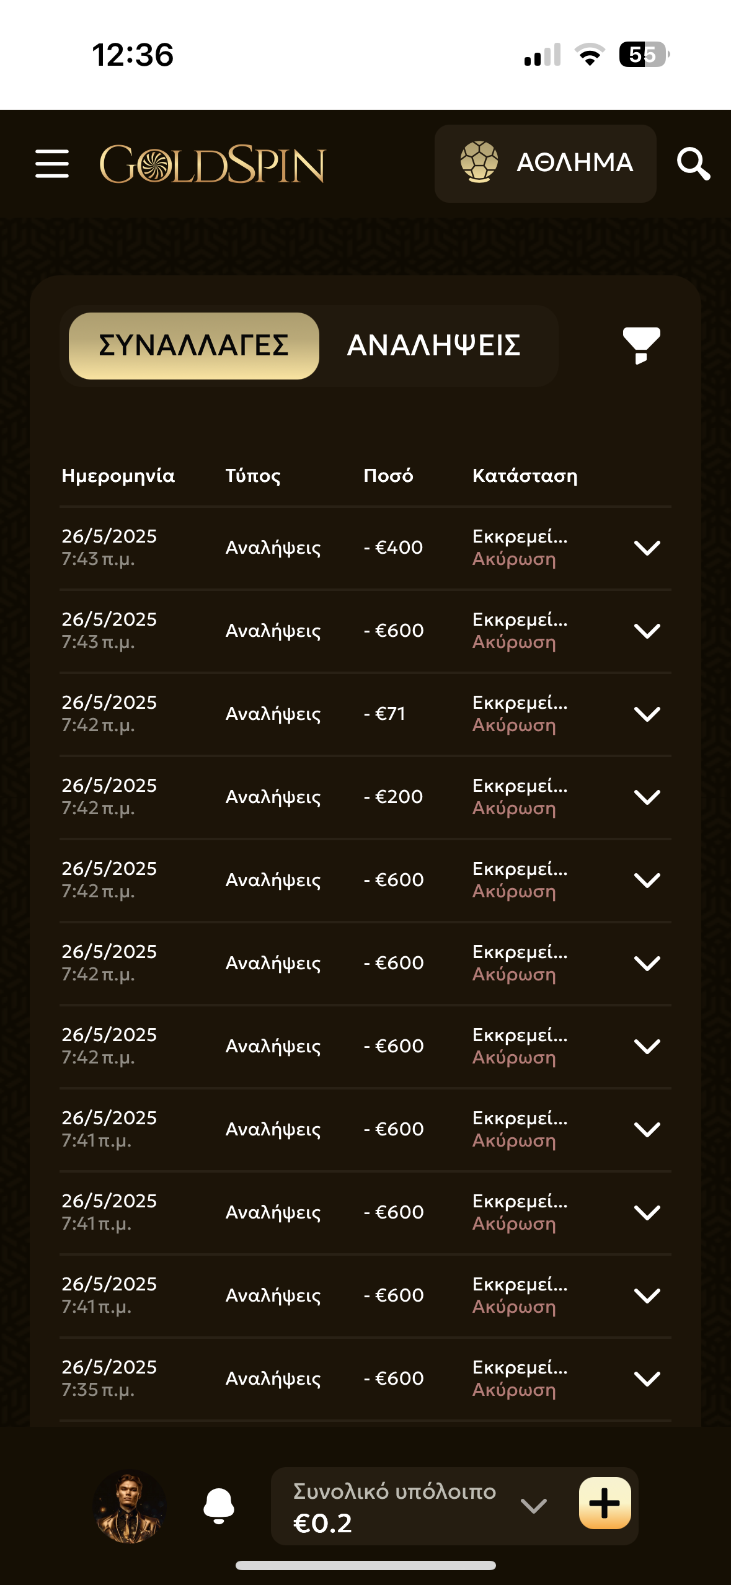The height and width of the screenshot is (1585, 731).
Task: Open the hamburger menu
Action: coord(52,164)
